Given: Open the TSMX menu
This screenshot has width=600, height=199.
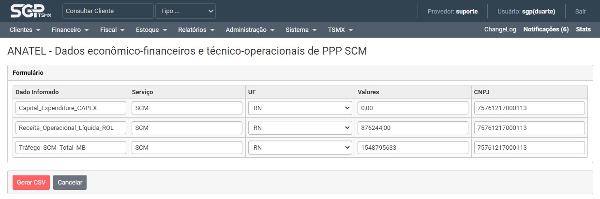Looking at the screenshot, I should 340,30.
